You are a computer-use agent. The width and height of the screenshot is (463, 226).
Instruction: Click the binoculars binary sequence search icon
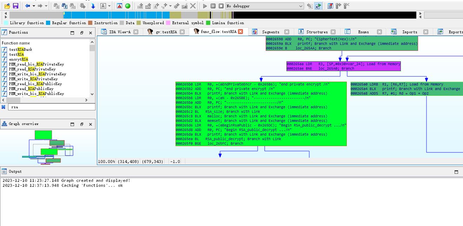(73, 6)
